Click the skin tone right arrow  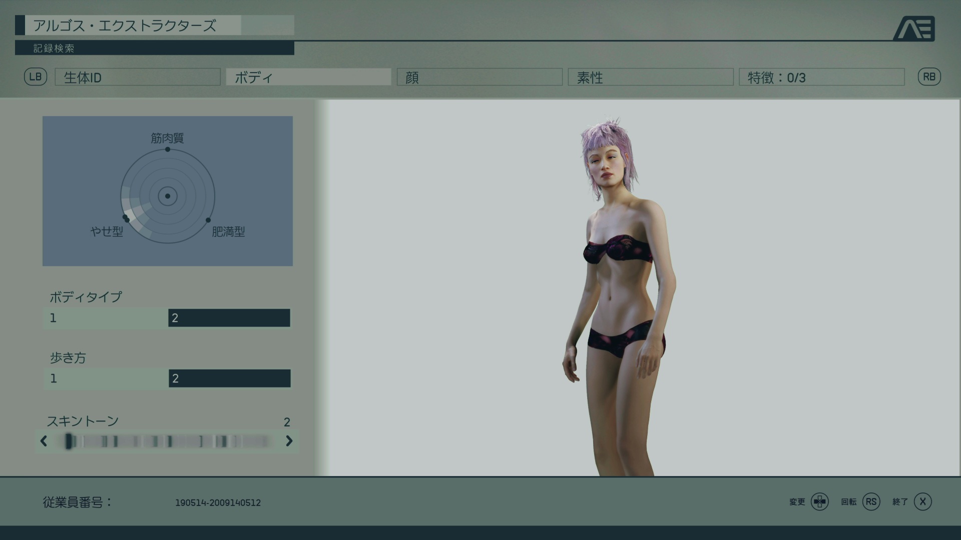pos(289,441)
